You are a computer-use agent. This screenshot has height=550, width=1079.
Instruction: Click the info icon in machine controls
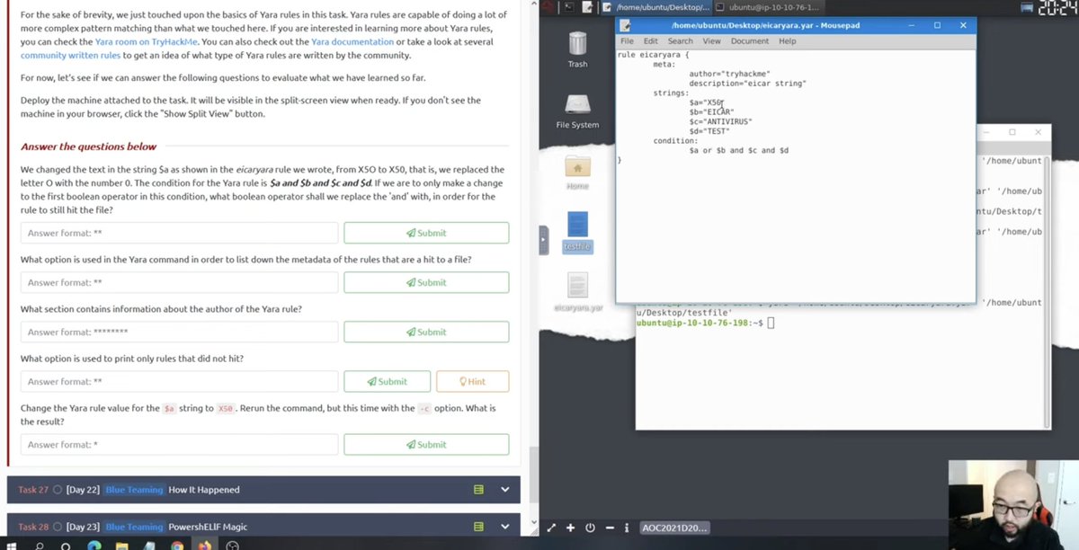(x=629, y=528)
